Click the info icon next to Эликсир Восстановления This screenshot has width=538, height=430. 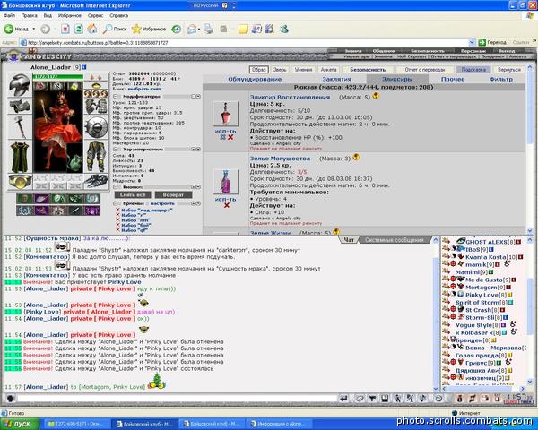[376, 96]
